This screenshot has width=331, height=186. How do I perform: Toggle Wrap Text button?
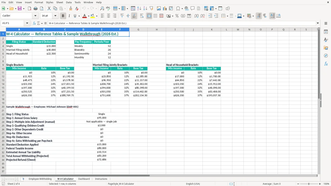click(142, 16)
